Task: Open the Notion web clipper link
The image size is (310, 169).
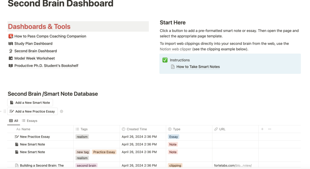Action: point(175,49)
